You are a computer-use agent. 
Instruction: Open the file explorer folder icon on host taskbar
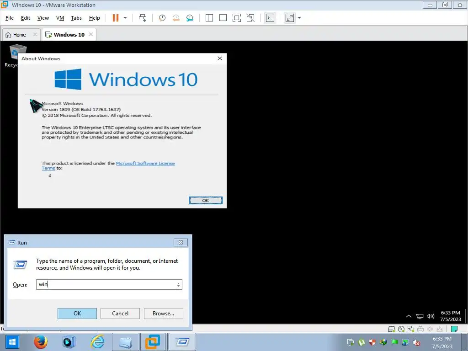126,342
